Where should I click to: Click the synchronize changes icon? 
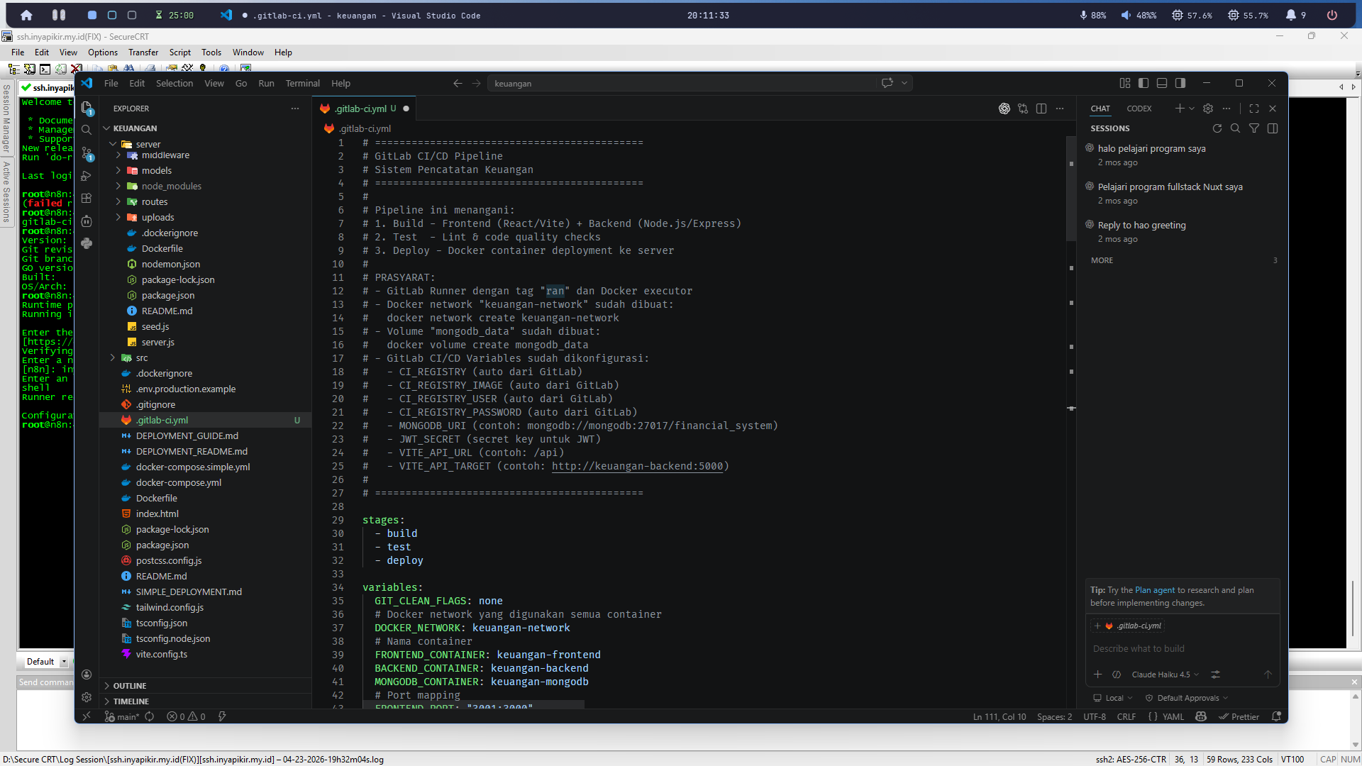pos(150,716)
